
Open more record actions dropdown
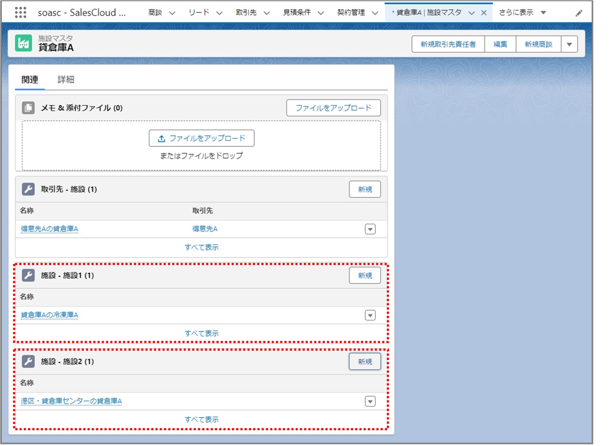[x=569, y=44]
